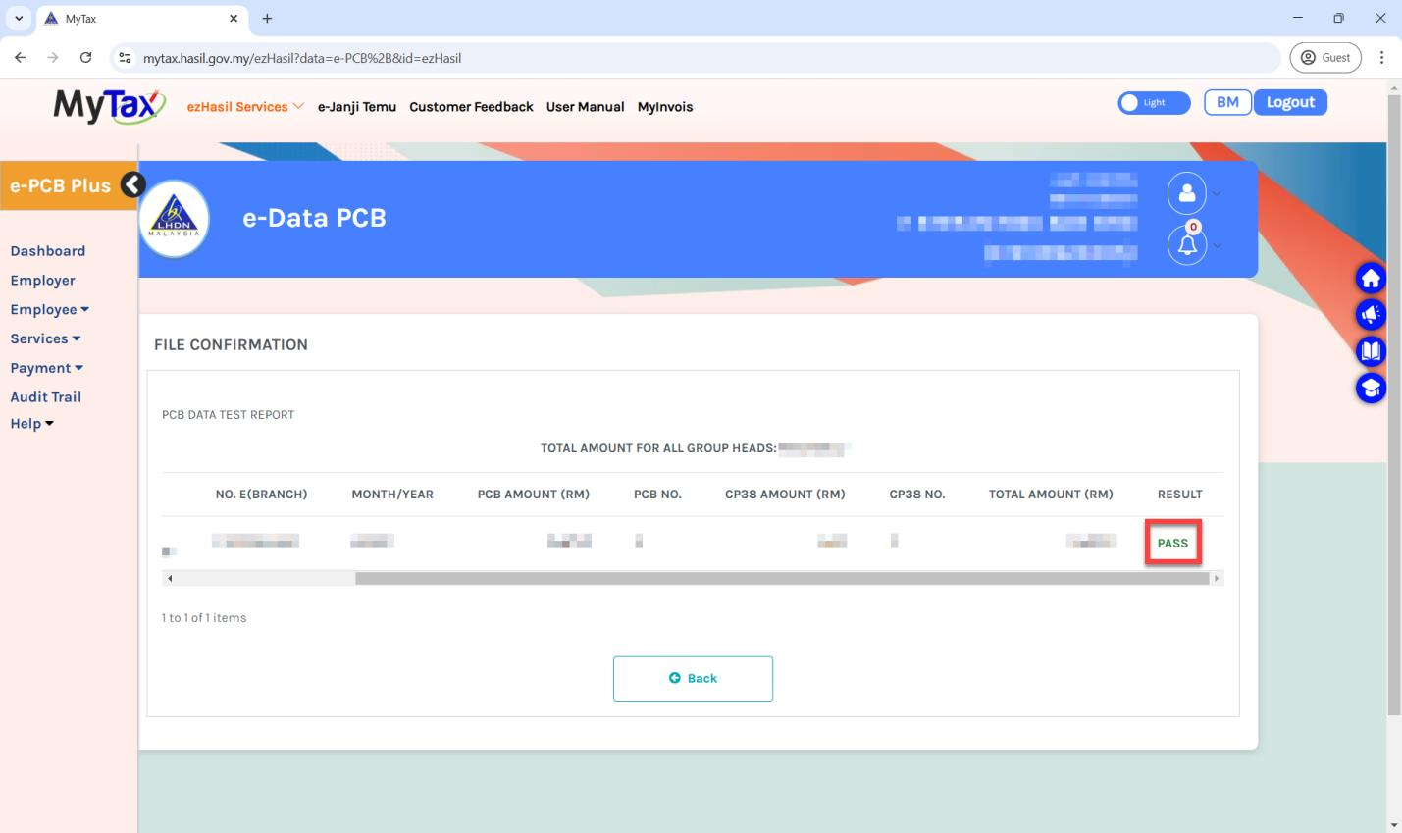
Task: Open the megaphone announcements icon
Action: (1371, 314)
